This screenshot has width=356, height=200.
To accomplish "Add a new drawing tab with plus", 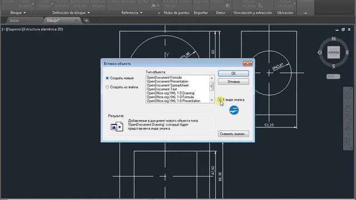I will click(86, 21).
